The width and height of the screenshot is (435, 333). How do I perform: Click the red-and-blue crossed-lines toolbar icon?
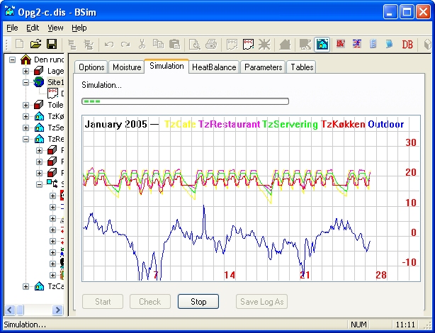tap(357, 44)
